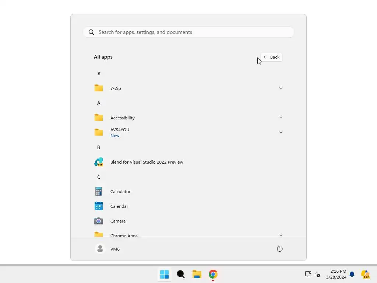Click the Calendar label text
Viewport: 377px width, 283px height.
point(119,206)
